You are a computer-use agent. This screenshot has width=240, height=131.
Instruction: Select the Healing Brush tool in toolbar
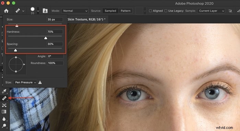(x=4, y=98)
